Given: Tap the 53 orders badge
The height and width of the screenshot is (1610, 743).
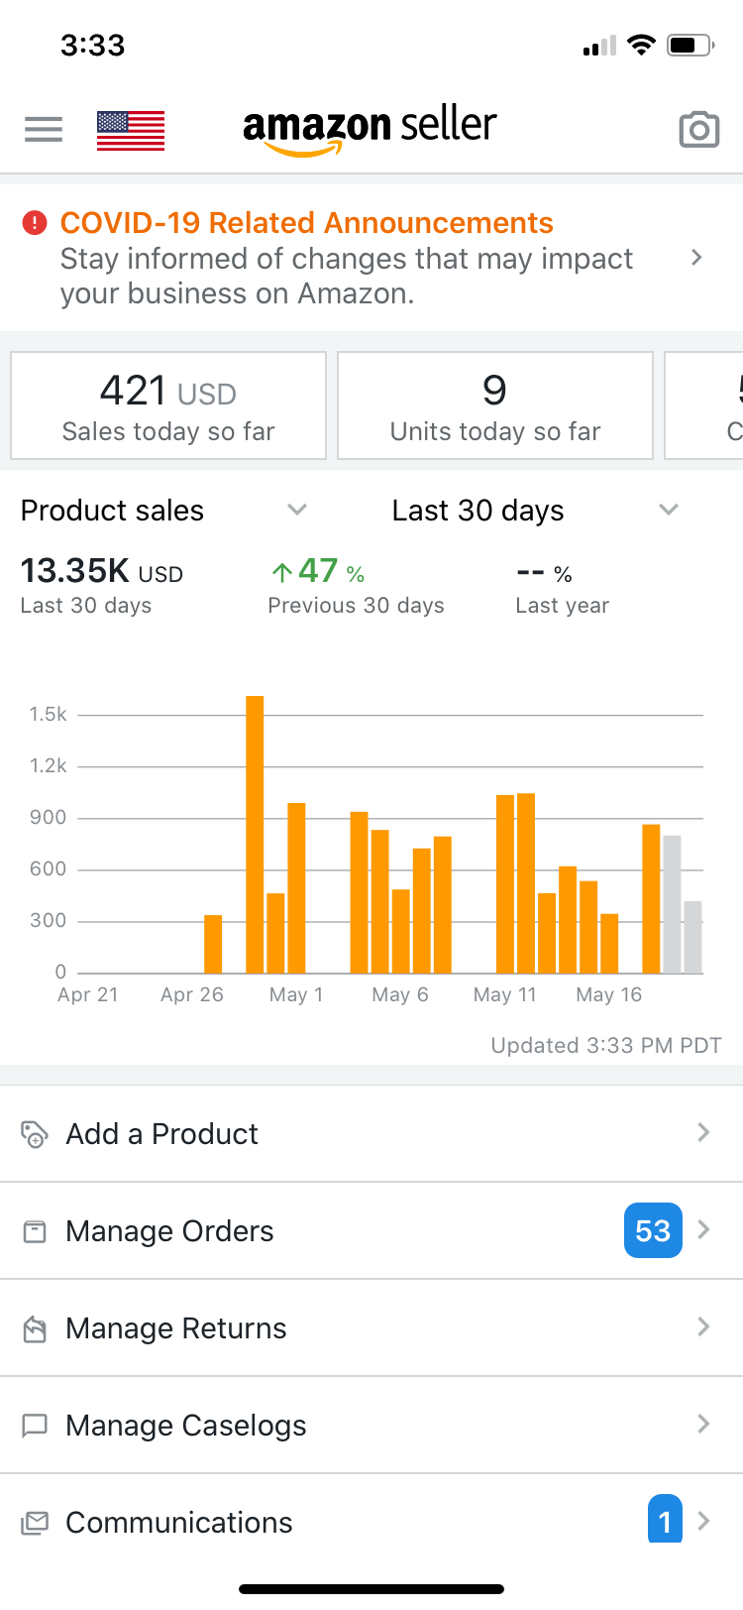Looking at the screenshot, I should (x=653, y=1230).
